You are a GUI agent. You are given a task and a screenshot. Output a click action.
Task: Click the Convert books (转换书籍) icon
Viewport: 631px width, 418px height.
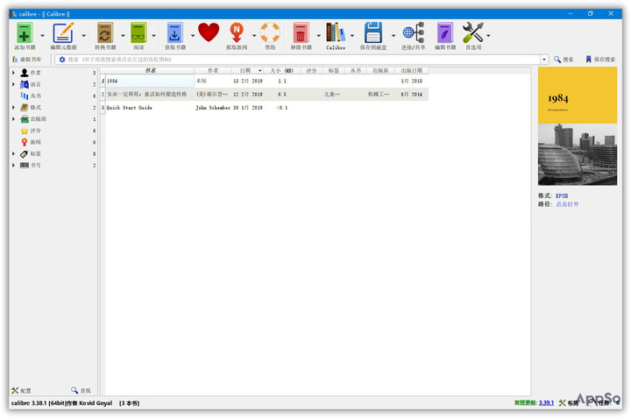(105, 33)
